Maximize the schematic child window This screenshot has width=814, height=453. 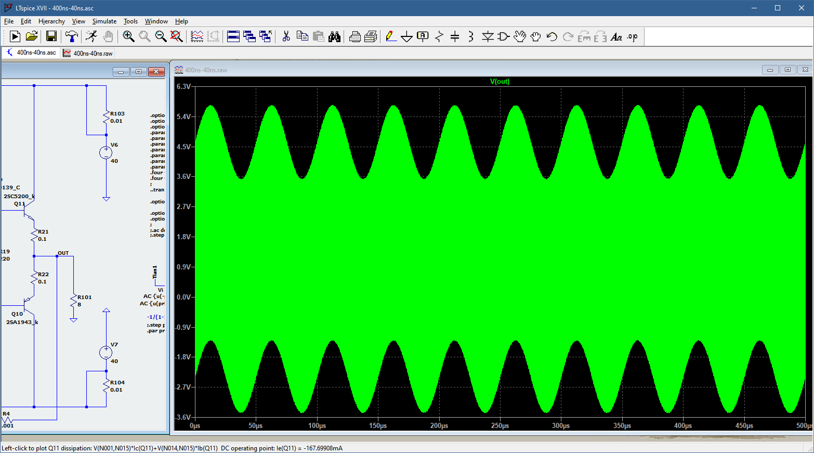138,72
